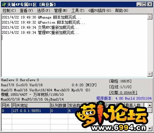Click the QManage 脚本加载完成 log line

[x=41, y=17]
